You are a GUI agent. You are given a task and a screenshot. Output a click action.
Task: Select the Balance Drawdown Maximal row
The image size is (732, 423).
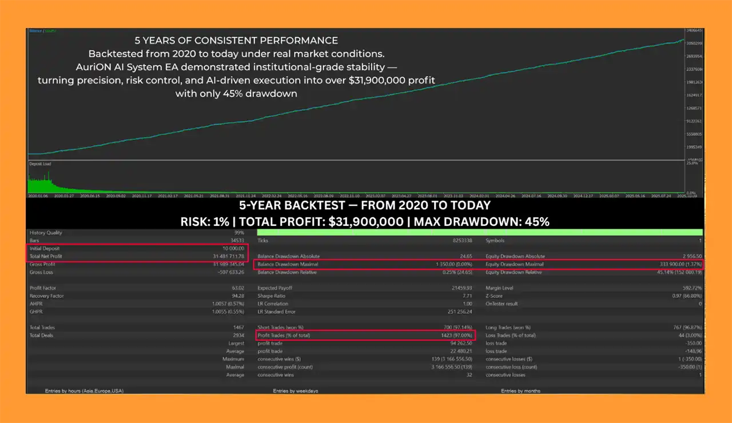[x=366, y=264]
